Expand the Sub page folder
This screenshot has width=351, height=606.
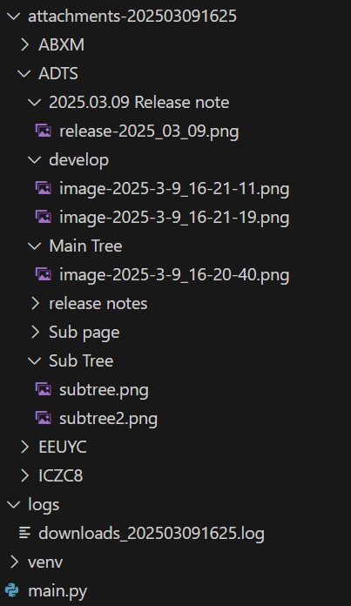pyautogui.click(x=35, y=332)
